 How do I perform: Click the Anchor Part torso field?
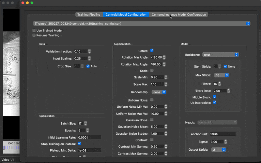coord(222,134)
